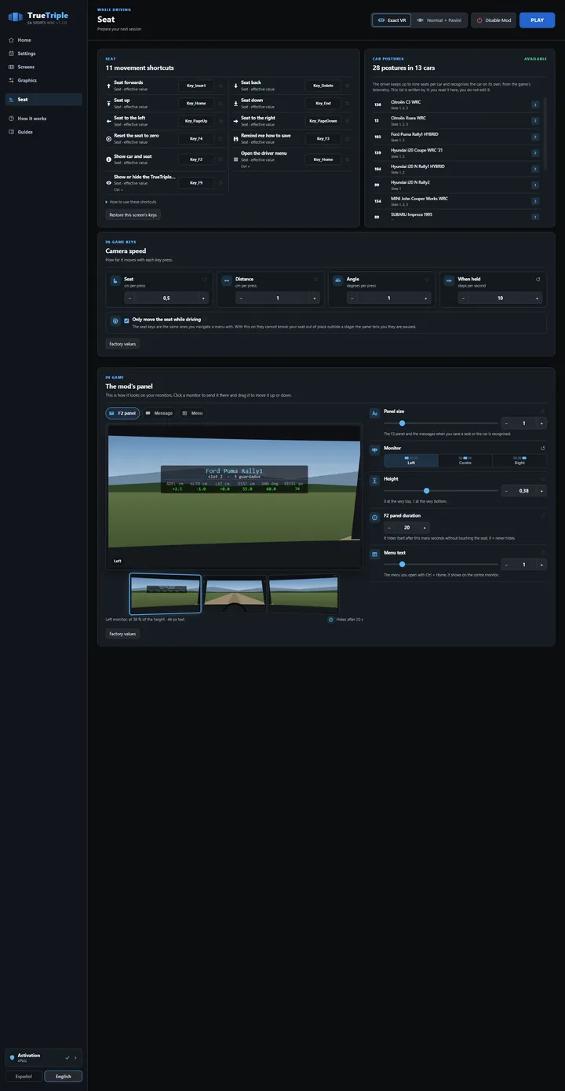Open the Home page in sidebar
This screenshot has width=565, height=1091.
tap(43, 40)
